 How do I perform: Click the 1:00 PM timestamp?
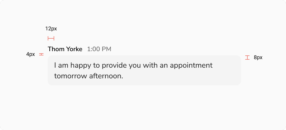(99, 49)
